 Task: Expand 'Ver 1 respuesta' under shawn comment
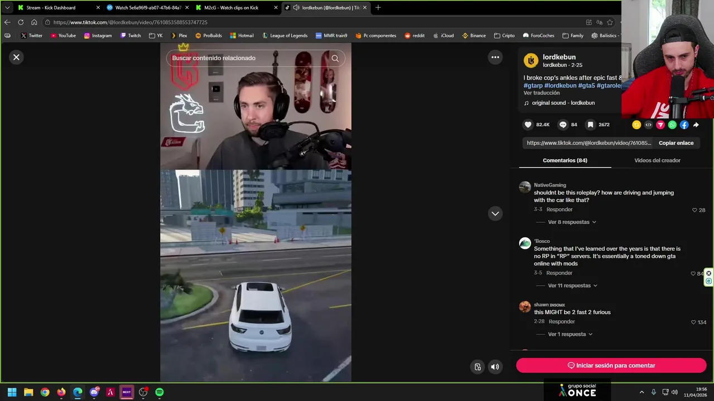[570, 334]
